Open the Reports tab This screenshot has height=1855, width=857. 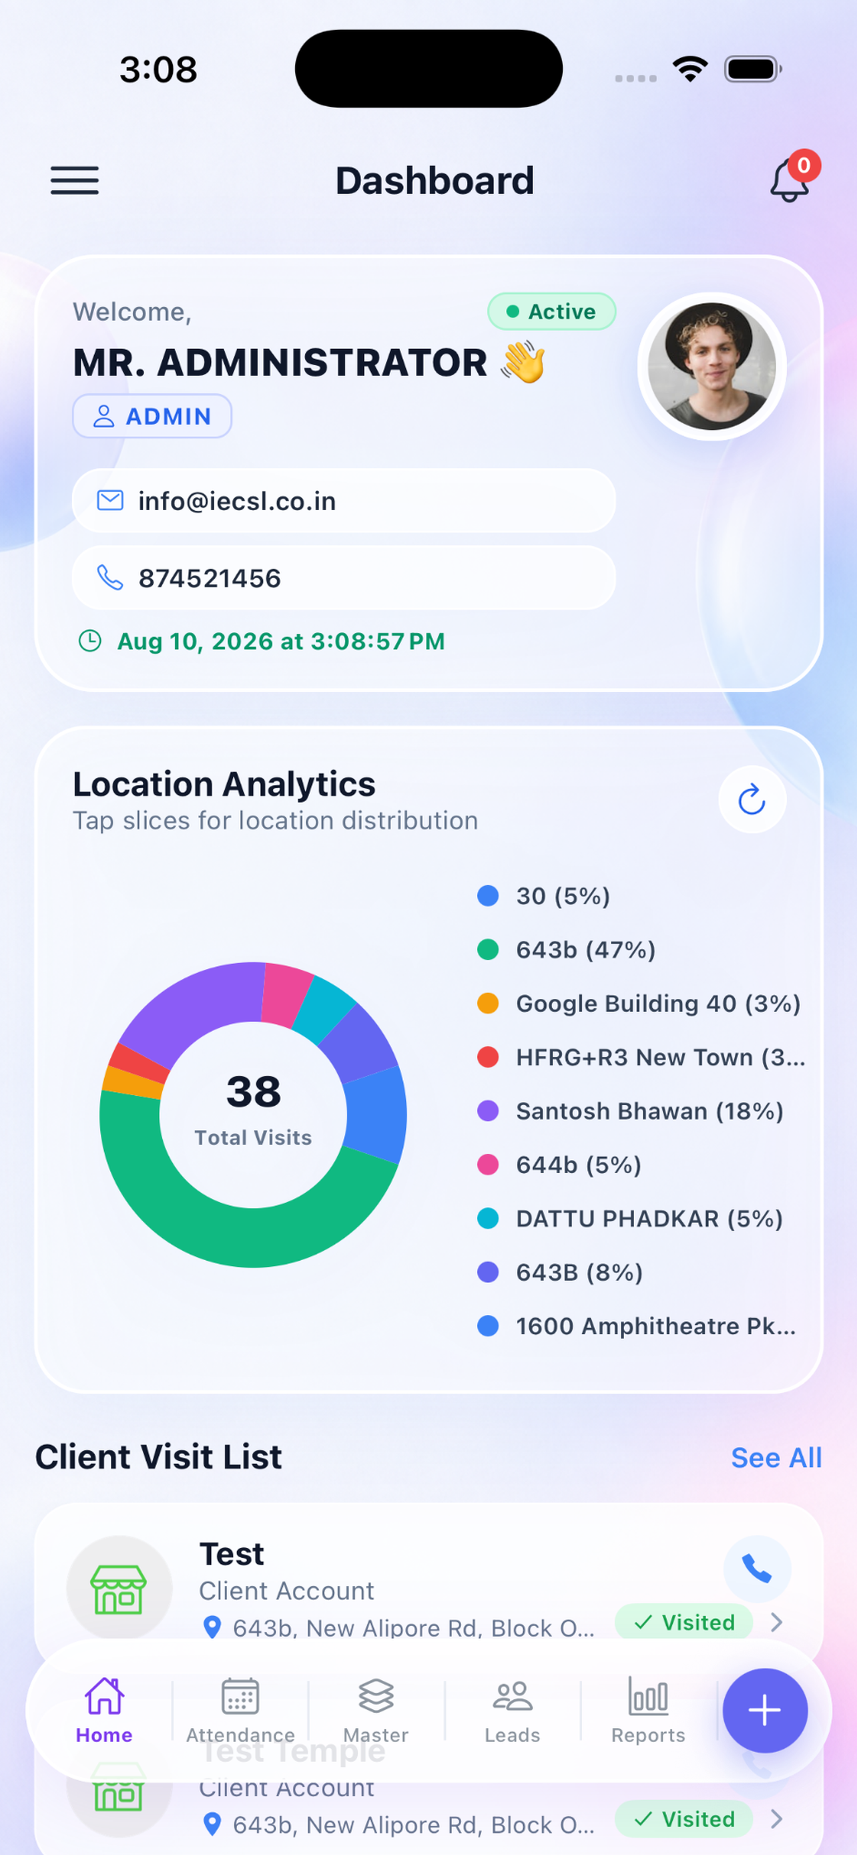(648, 1711)
